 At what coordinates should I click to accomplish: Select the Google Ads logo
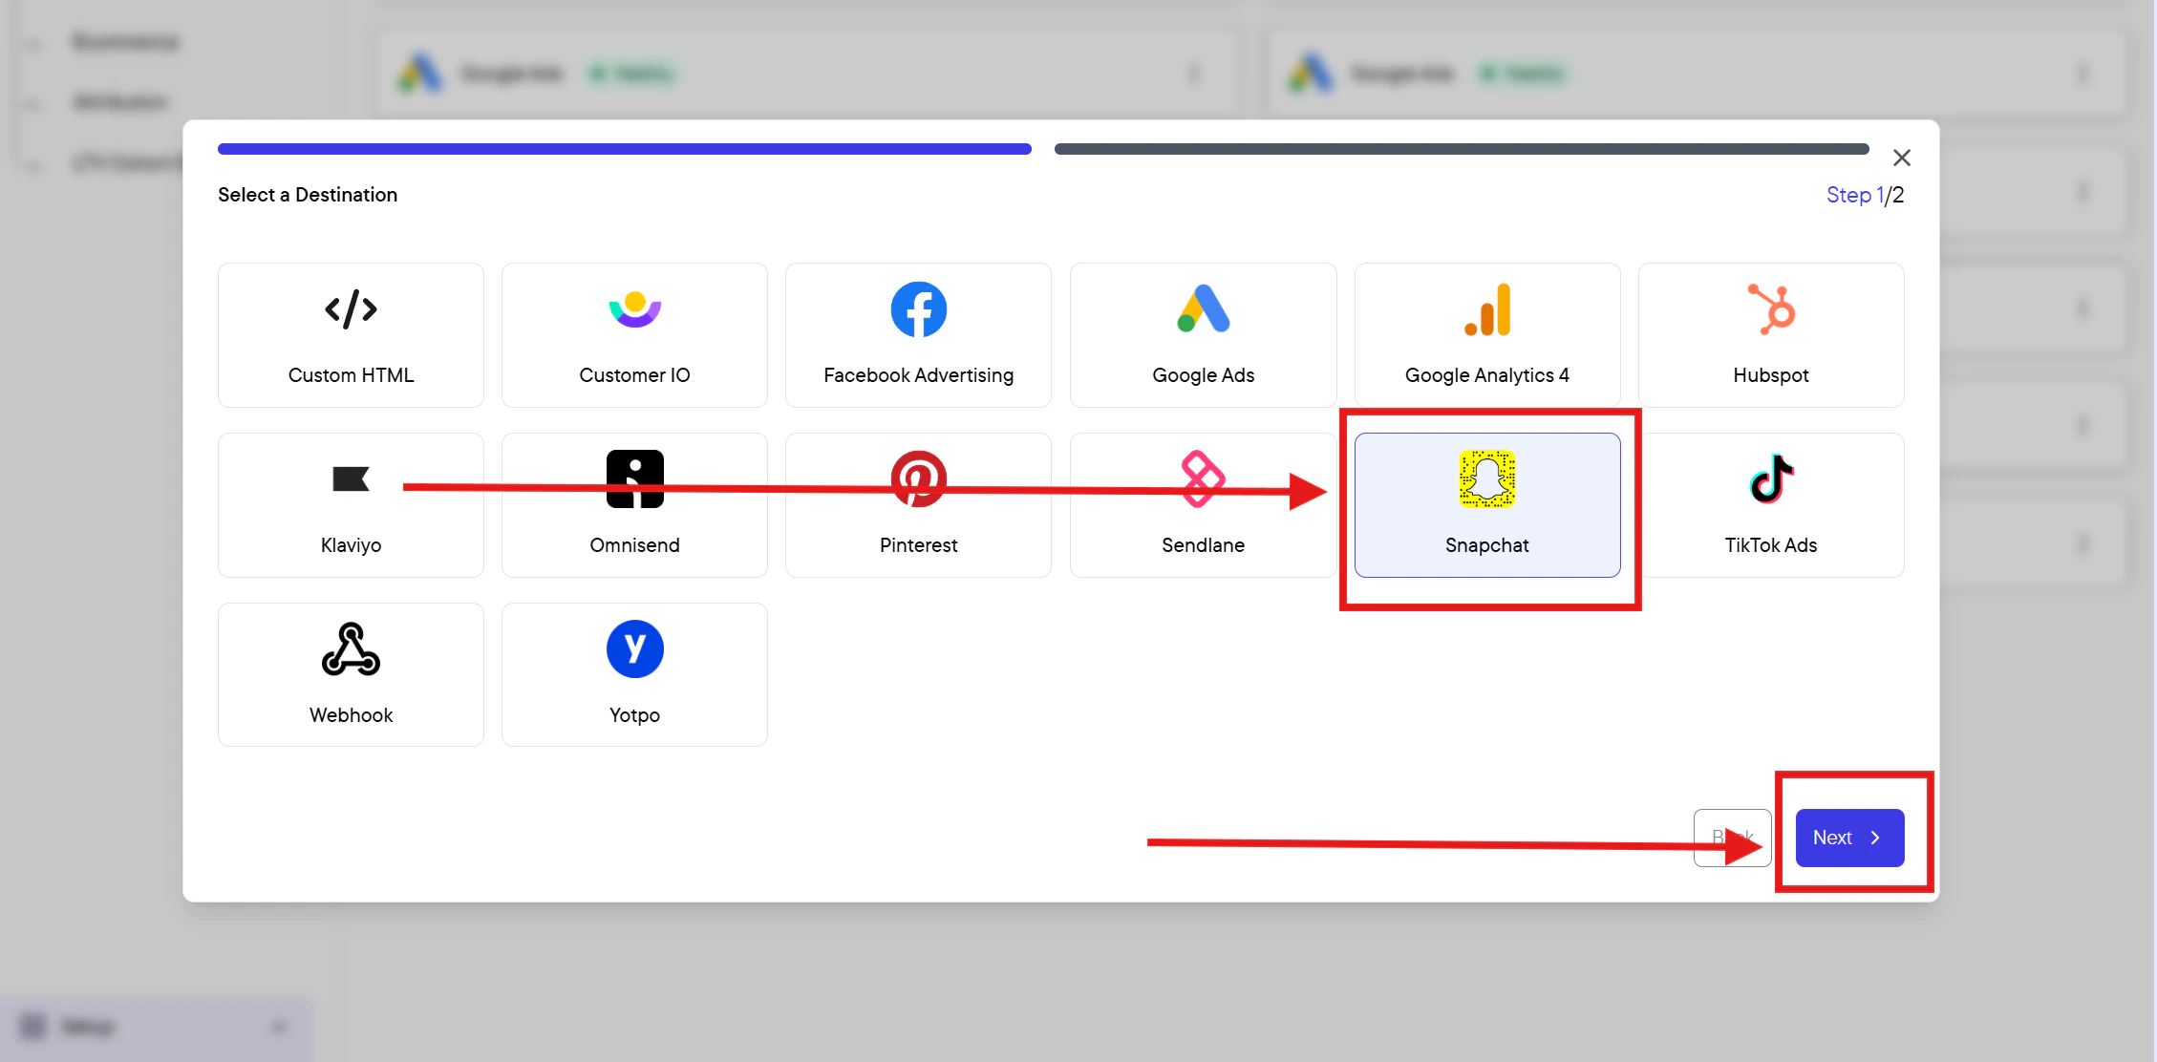pos(1203,309)
